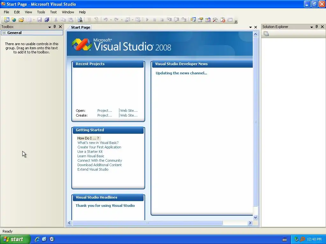Click the Comment out lines icon
Screen dimensions: 326x244
(89, 20)
